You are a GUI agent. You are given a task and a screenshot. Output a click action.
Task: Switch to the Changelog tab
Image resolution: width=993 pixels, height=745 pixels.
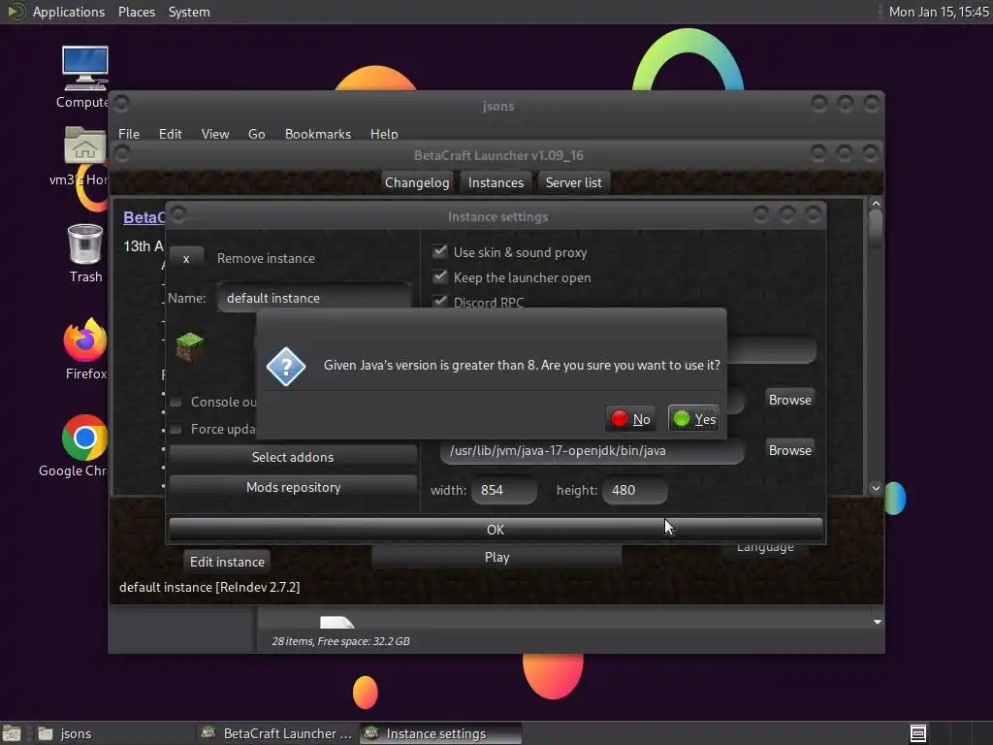417,182
